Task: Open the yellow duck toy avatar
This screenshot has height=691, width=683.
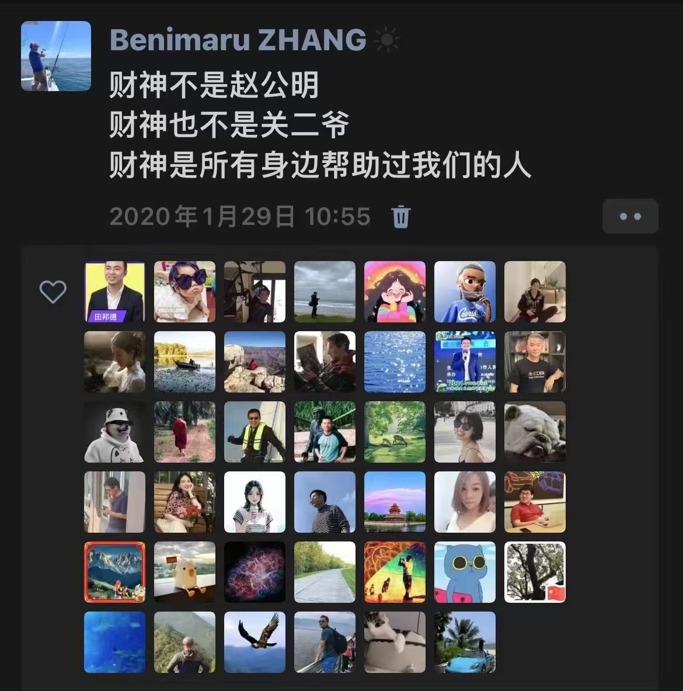Action: click(184, 572)
